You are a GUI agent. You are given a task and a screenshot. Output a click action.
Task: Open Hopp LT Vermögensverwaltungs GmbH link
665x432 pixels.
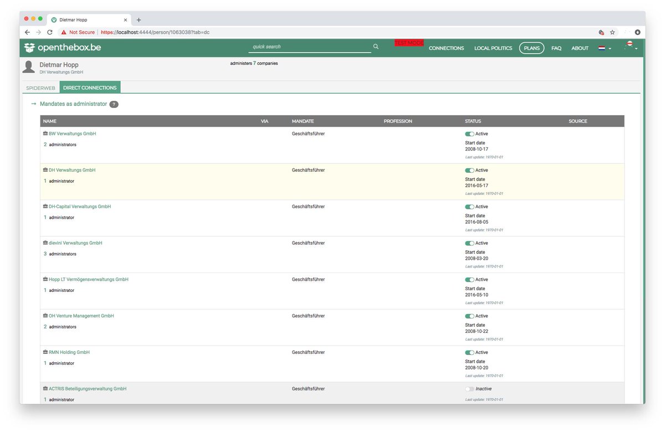89,280
